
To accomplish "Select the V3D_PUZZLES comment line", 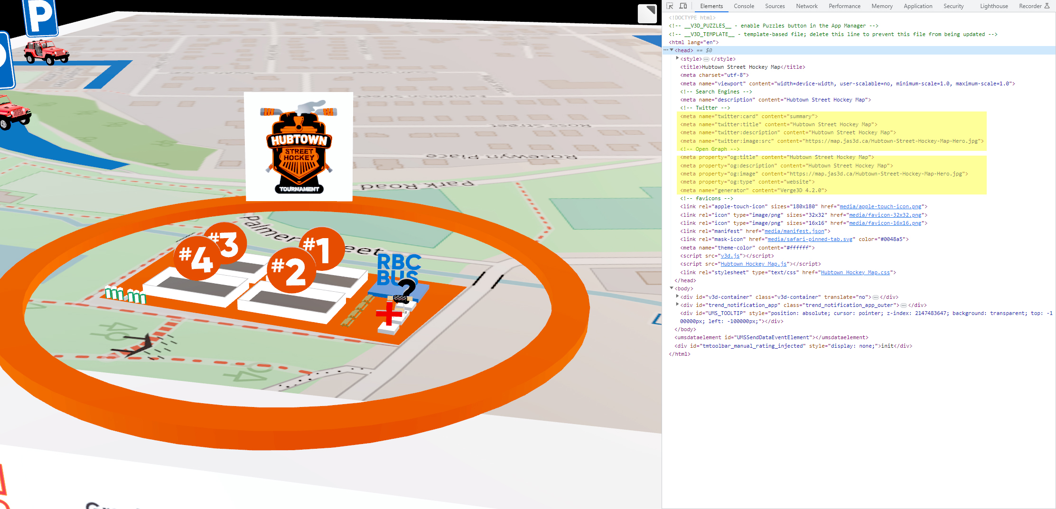I will pyautogui.click(x=773, y=26).
